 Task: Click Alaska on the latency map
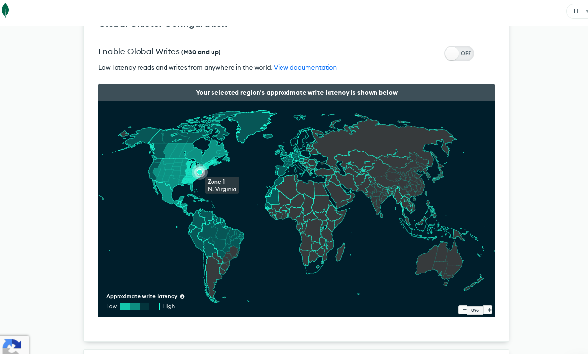coord(132,137)
